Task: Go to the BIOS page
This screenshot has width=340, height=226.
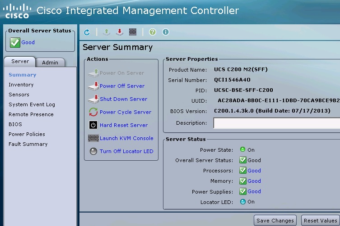Action: [15, 124]
